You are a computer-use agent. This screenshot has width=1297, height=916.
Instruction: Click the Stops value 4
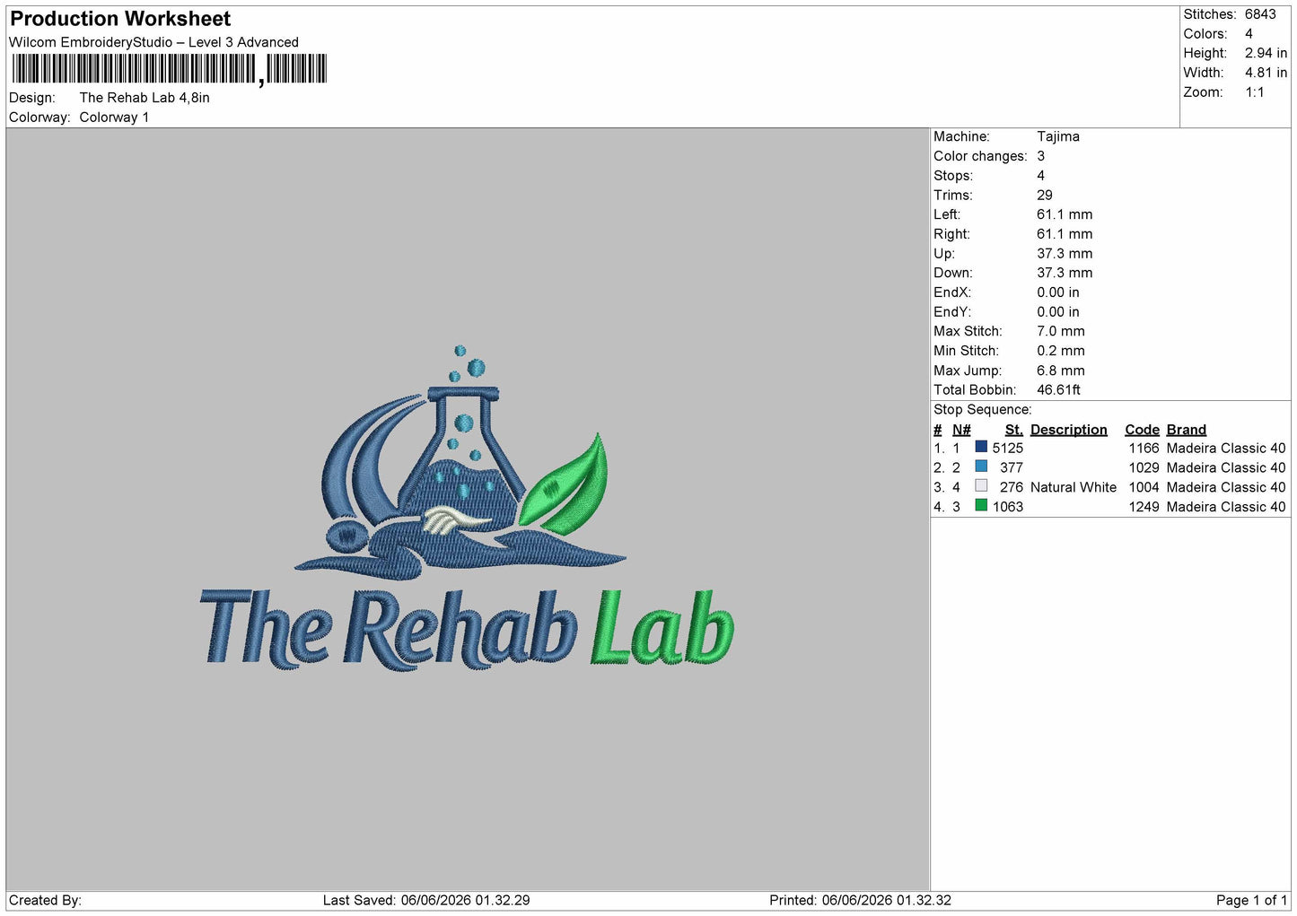pyautogui.click(x=1041, y=176)
